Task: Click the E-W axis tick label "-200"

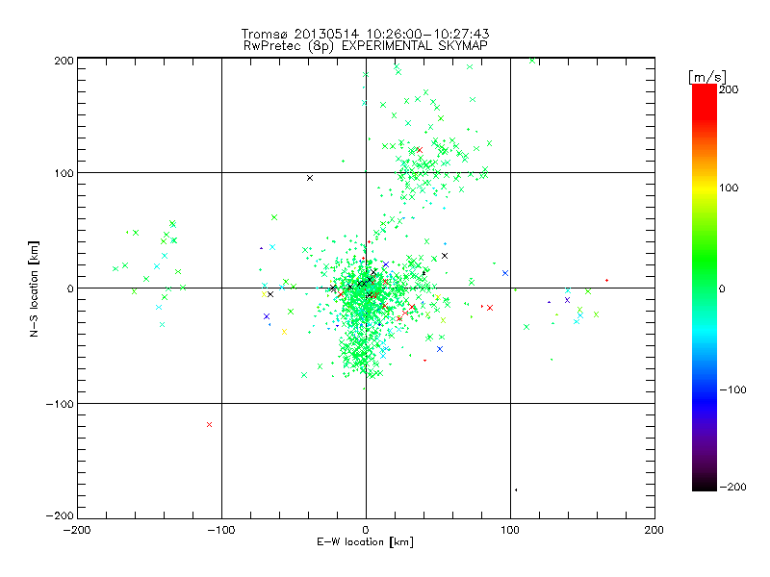Action: 77,530
